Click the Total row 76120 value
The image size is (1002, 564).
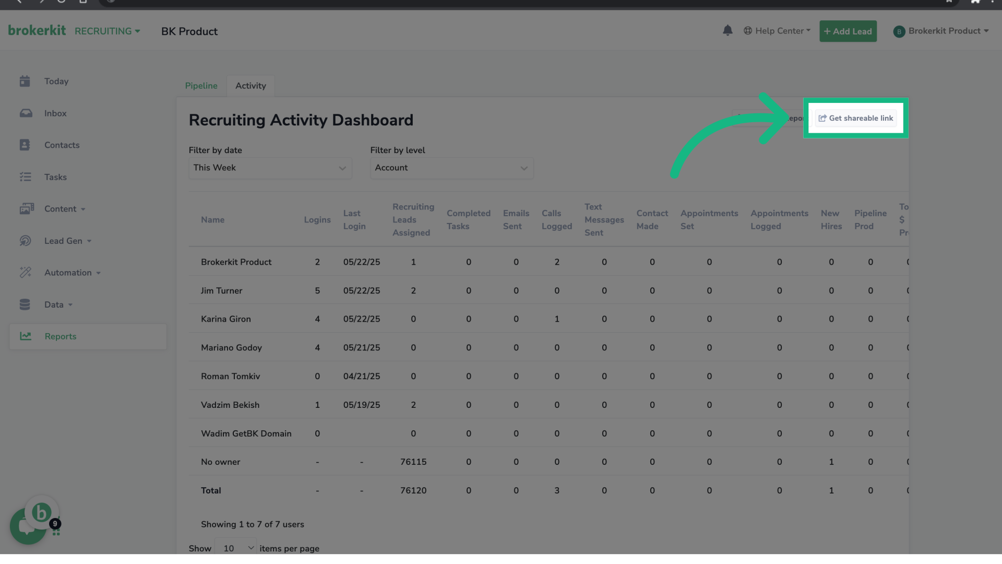tap(413, 491)
